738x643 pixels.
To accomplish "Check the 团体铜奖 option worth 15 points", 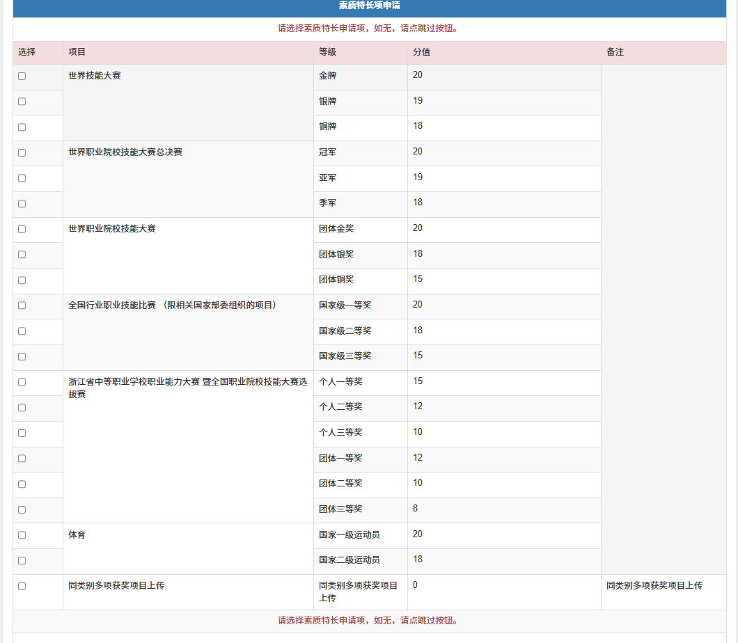I will tap(21, 280).
